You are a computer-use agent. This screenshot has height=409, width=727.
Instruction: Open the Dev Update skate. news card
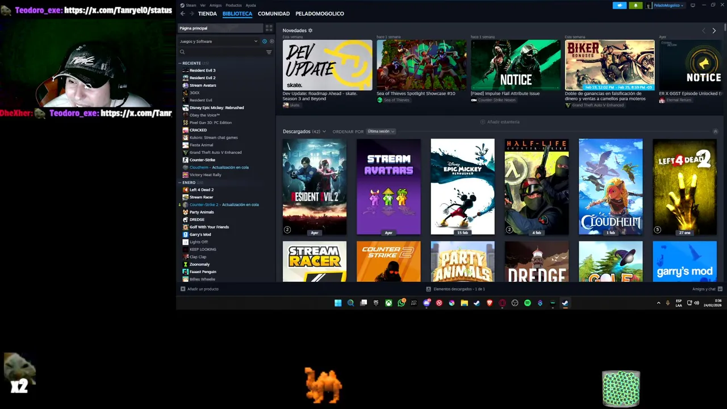328,65
